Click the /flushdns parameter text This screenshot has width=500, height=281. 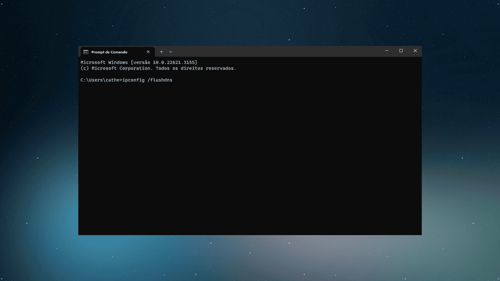(160, 80)
